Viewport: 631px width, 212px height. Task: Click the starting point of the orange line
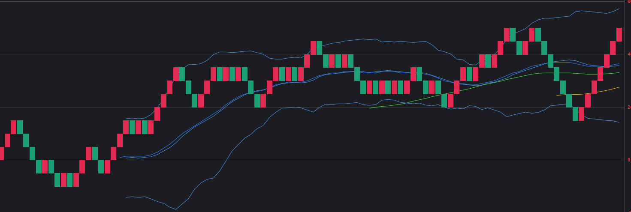(x=557, y=95)
